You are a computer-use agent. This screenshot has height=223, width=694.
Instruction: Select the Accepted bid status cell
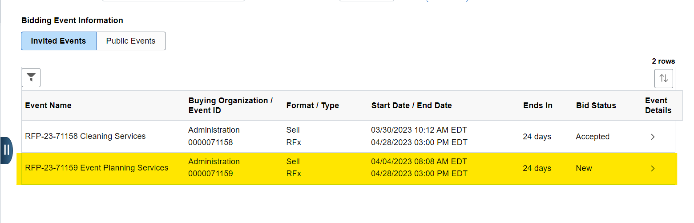click(593, 137)
